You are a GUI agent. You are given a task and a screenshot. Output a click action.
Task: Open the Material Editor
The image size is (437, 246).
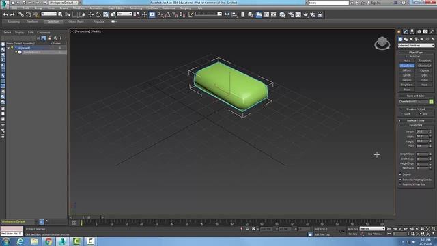(282, 14)
